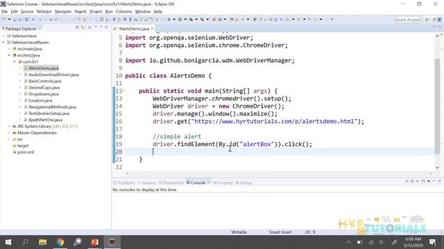Select BasicControls.java file
Screen dimensions: 444x249
pyautogui.click(x=44, y=81)
